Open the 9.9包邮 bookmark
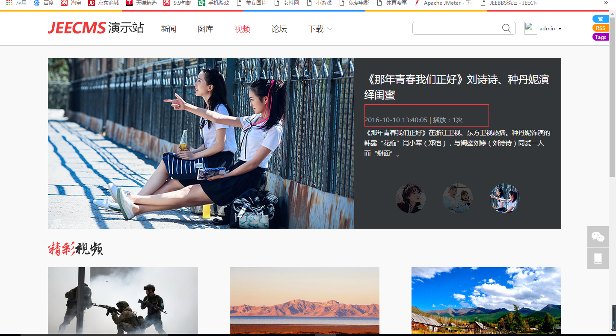Screen dimensions: 616x336 177,3
